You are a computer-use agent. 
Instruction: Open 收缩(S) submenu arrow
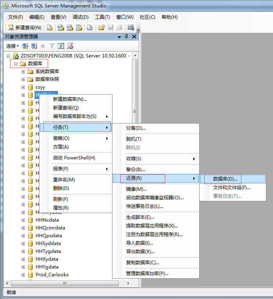(x=194, y=159)
